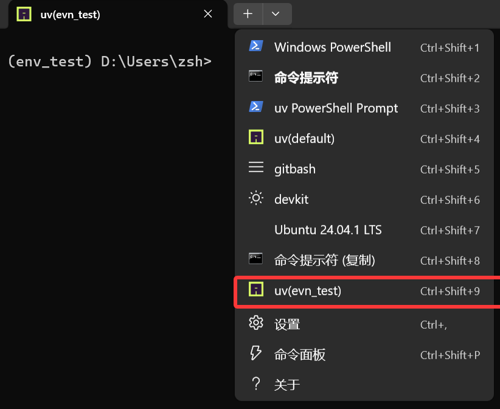This screenshot has width=500, height=409.
Task: Click the question mark icon beside 关于
Action: coord(255,383)
